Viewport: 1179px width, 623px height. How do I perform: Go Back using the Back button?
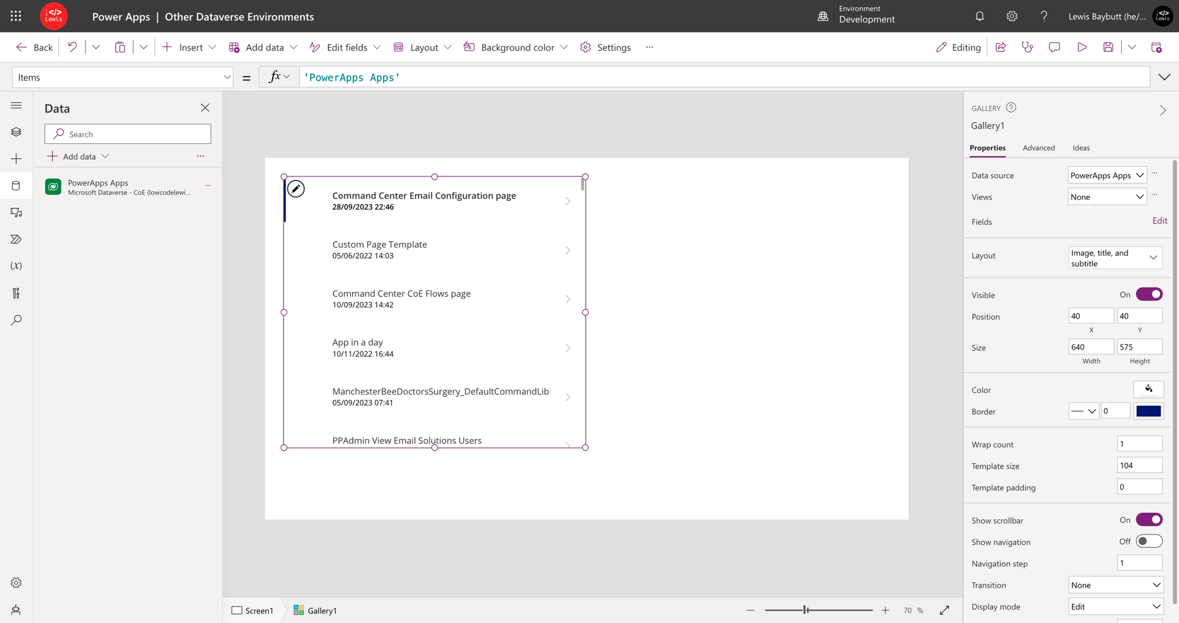click(34, 47)
